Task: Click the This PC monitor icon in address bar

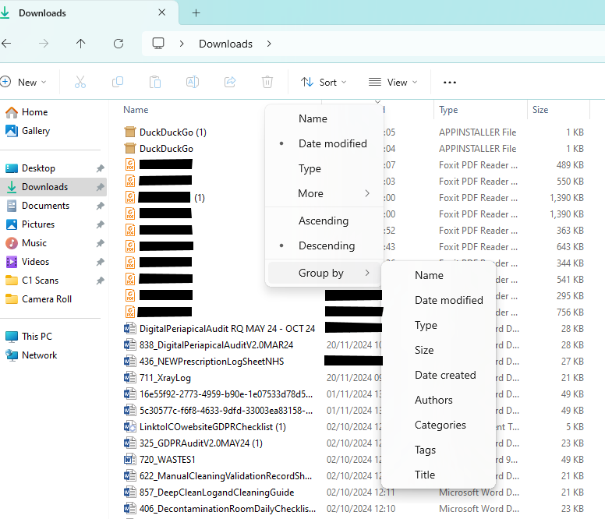Action: 158,44
